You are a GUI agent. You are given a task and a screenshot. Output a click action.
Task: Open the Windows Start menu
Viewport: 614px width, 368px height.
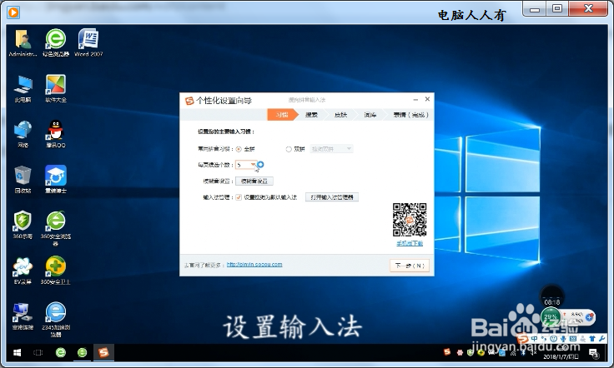click(x=17, y=353)
